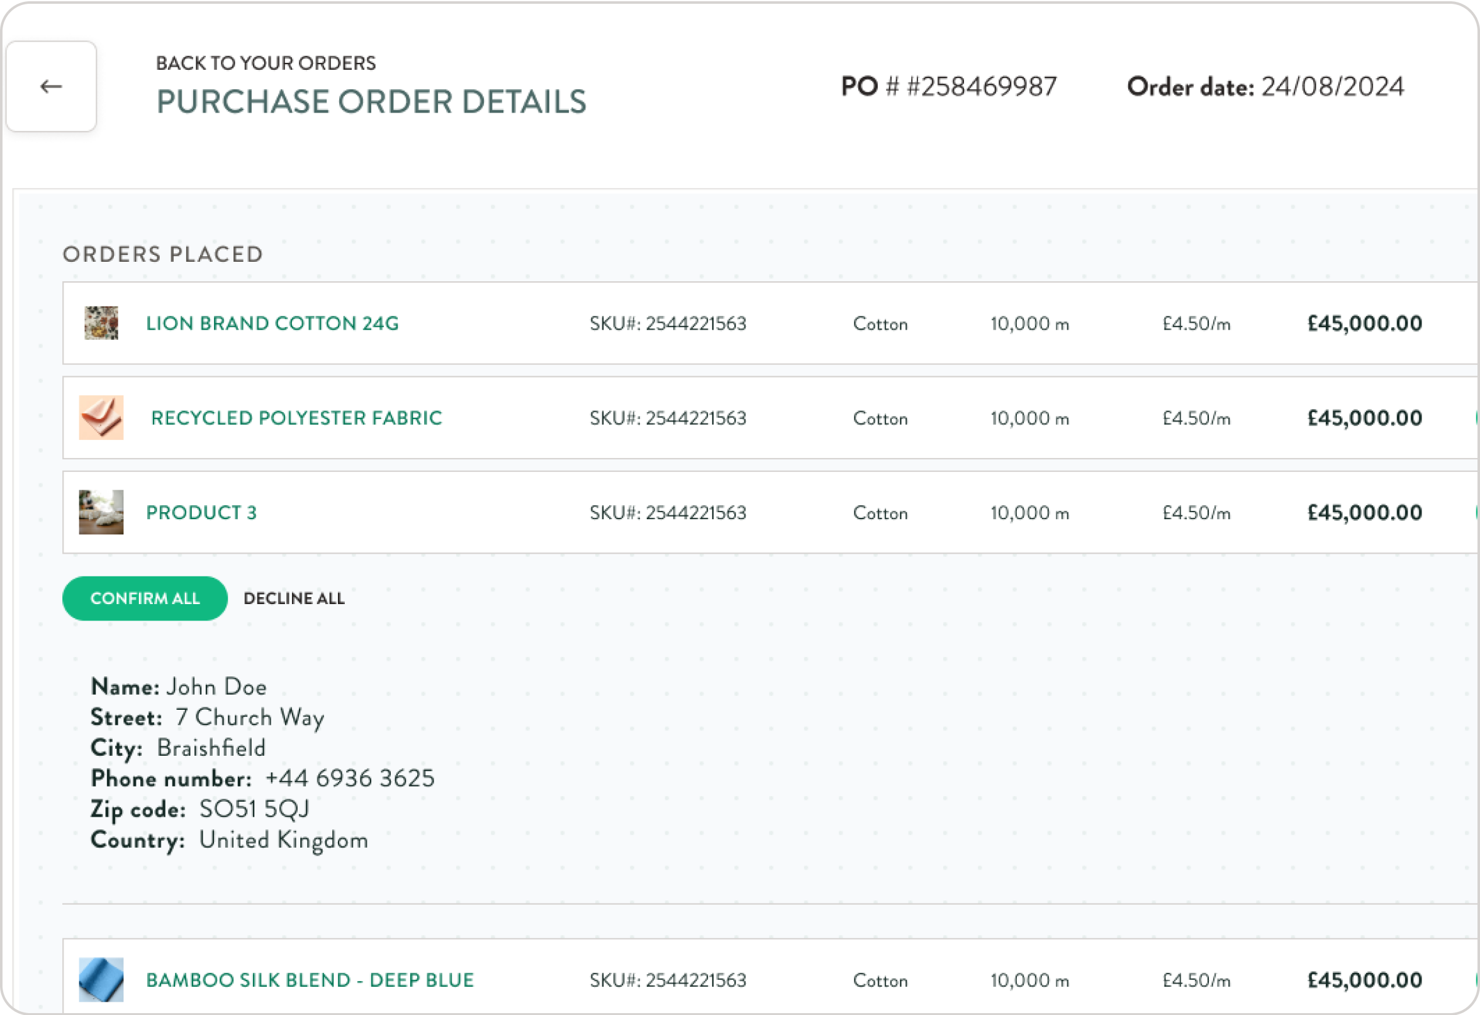Click the back arrow icon

[x=51, y=87]
